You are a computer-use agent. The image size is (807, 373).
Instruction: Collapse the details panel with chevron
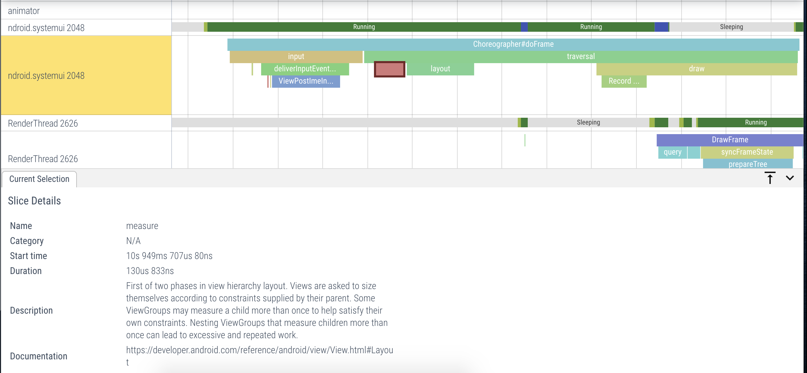790,178
